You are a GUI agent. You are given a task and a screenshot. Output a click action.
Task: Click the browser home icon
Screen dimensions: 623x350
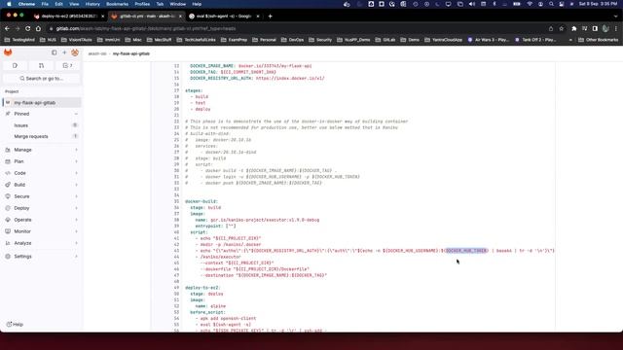pos(38,28)
